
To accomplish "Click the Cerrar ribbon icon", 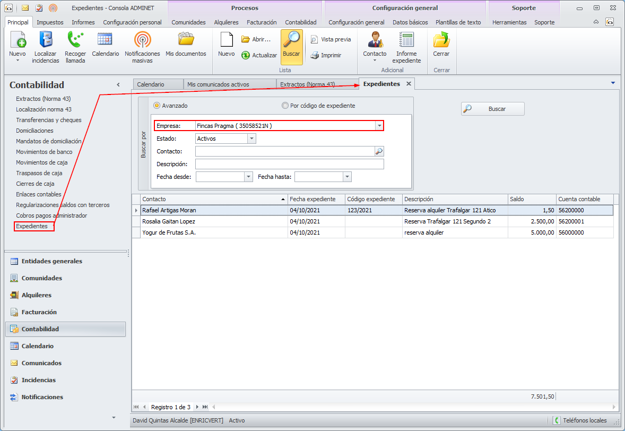I will point(441,40).
